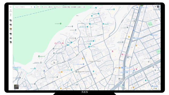
Task: Open the hamburger menu in the sidebar
Action: (x=11, y=7)
